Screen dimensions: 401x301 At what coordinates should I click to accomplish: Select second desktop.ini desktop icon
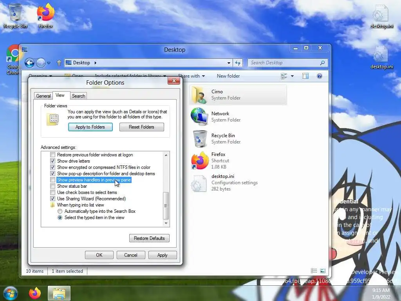pos(381,57)
